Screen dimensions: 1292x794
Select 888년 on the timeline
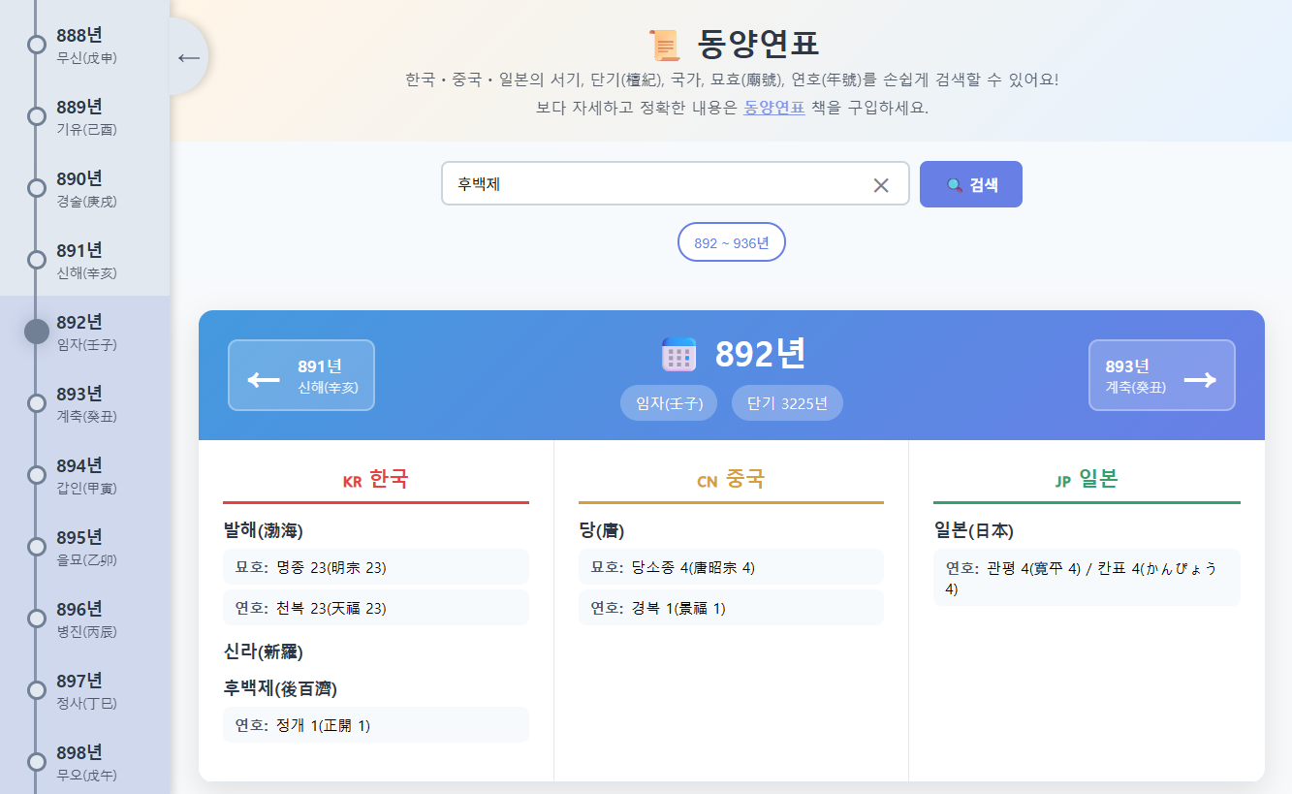pos(79,45)
